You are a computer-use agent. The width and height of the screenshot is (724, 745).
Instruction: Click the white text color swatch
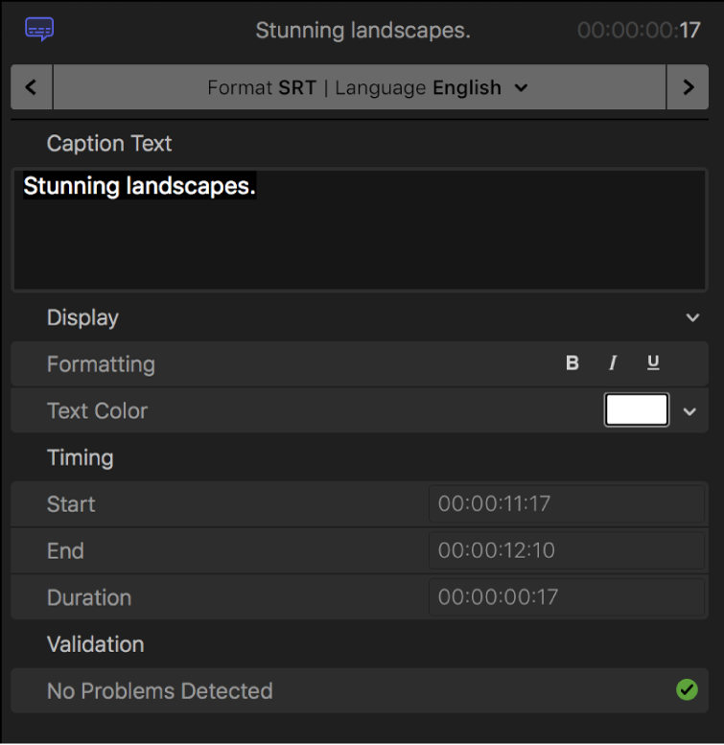click(x=637, y=410)
